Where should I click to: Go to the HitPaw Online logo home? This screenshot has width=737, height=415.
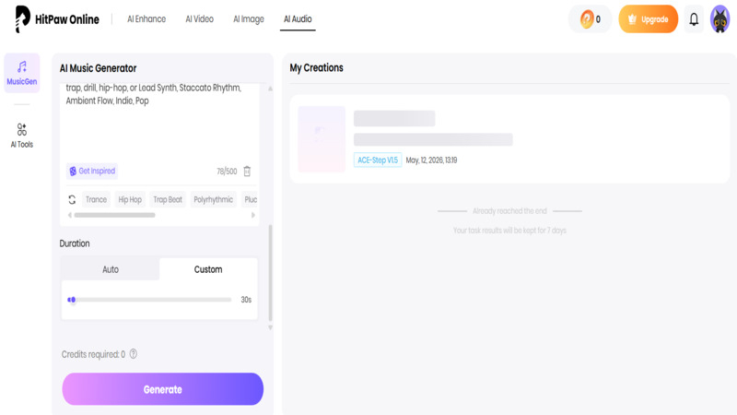click(x=57, y=19)
